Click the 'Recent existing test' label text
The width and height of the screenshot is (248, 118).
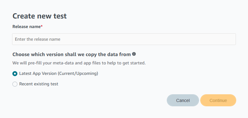(39, 84)
